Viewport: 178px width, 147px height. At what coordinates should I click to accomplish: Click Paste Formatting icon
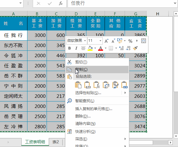point(115,85)
